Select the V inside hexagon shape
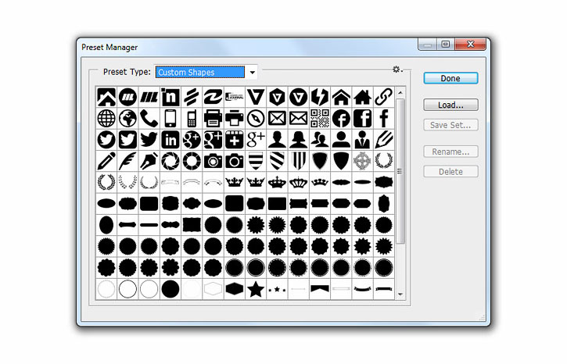 277,97
